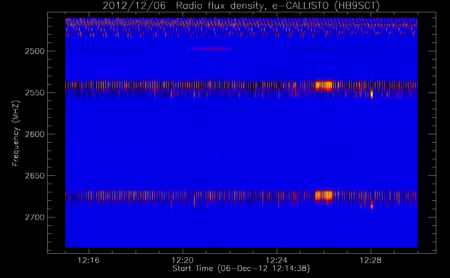This screenshot has height=278, width=450.
Task: Click the 'Start Time (06-Dec-12 12:14:38)' label
Action: point(241,269)
